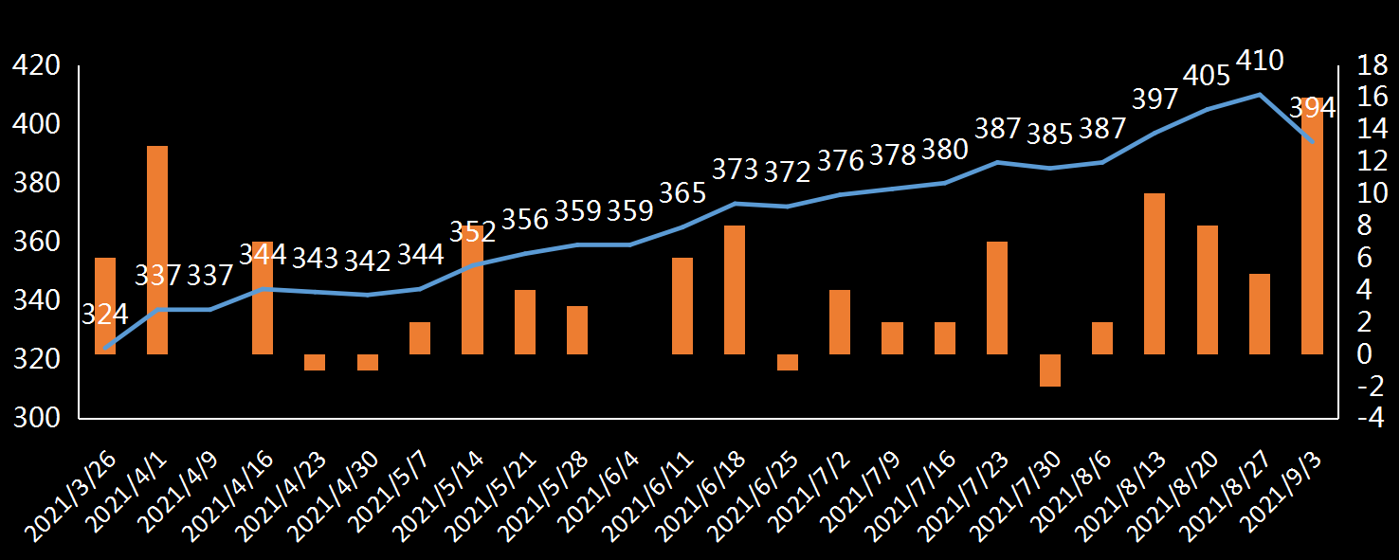This screenshot has width=1400, height=560.
Task: Click the small negative bar at 2021/6/25
Action: [788, 362]
